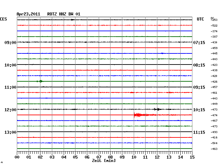The height and width of the screenshot is (166, 219).
Task: Select the DC offset value -374
Action: pyautogui.click(x=214, y=31)
